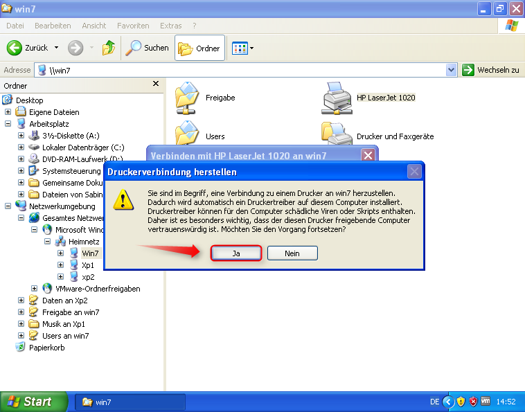The width and height of the screenshot is (525, 412).
Task: Select the Papierkorb recycle bin icon
Action: 21,347
